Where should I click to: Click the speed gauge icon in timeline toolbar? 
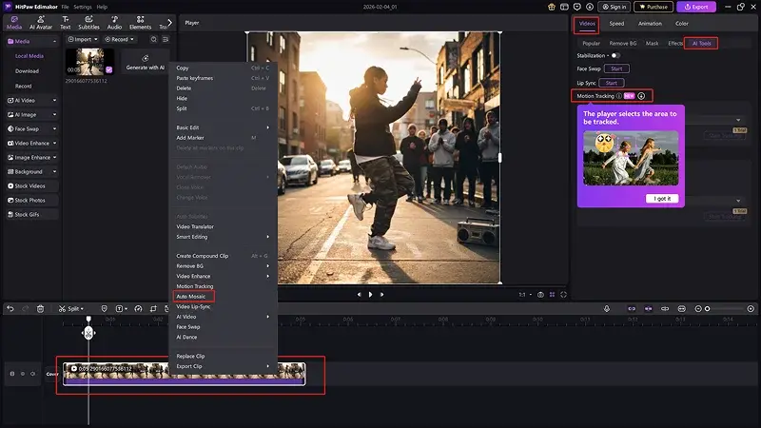(x=138, y=308)
